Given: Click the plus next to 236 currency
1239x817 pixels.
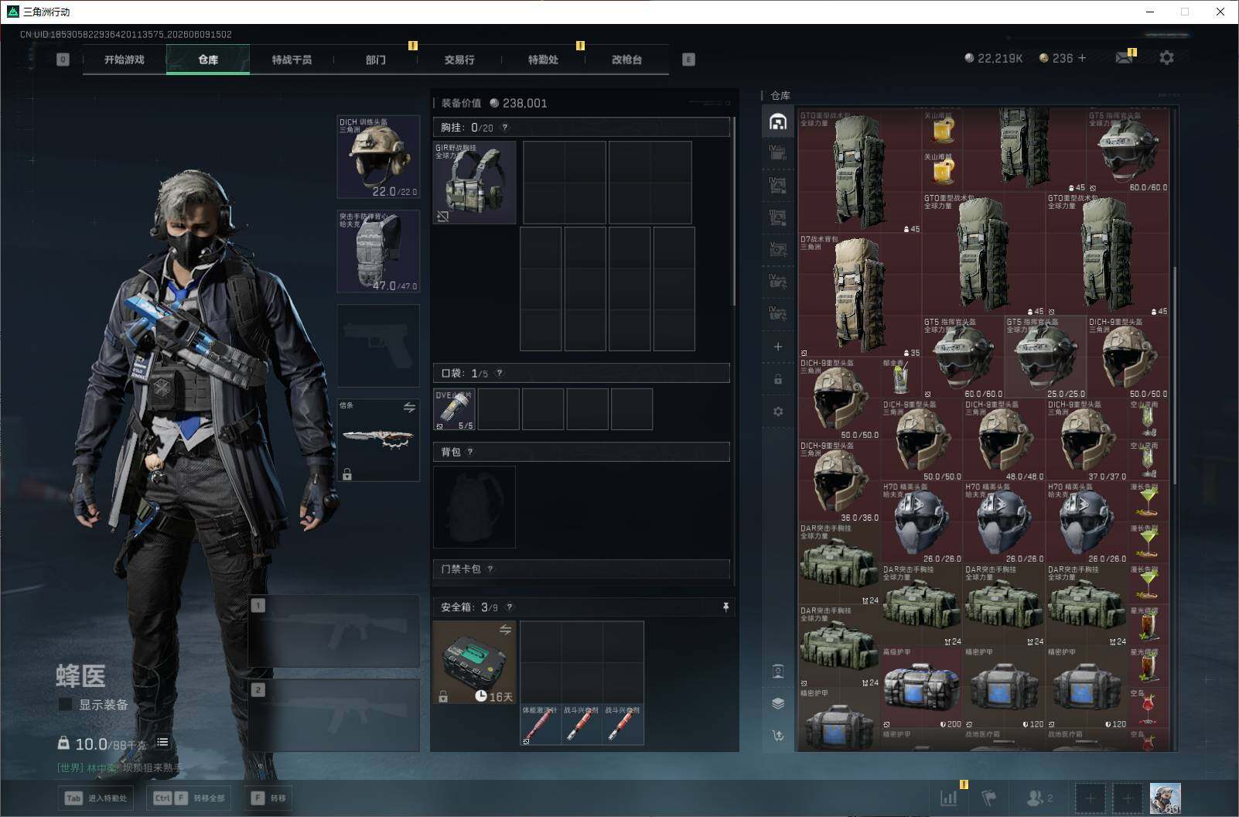Looking at the screenshot, I should [x=1081, y=58].
